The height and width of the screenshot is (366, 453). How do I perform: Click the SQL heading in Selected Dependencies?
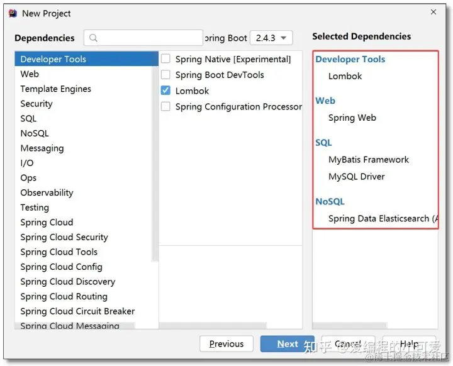pos(323,143)
